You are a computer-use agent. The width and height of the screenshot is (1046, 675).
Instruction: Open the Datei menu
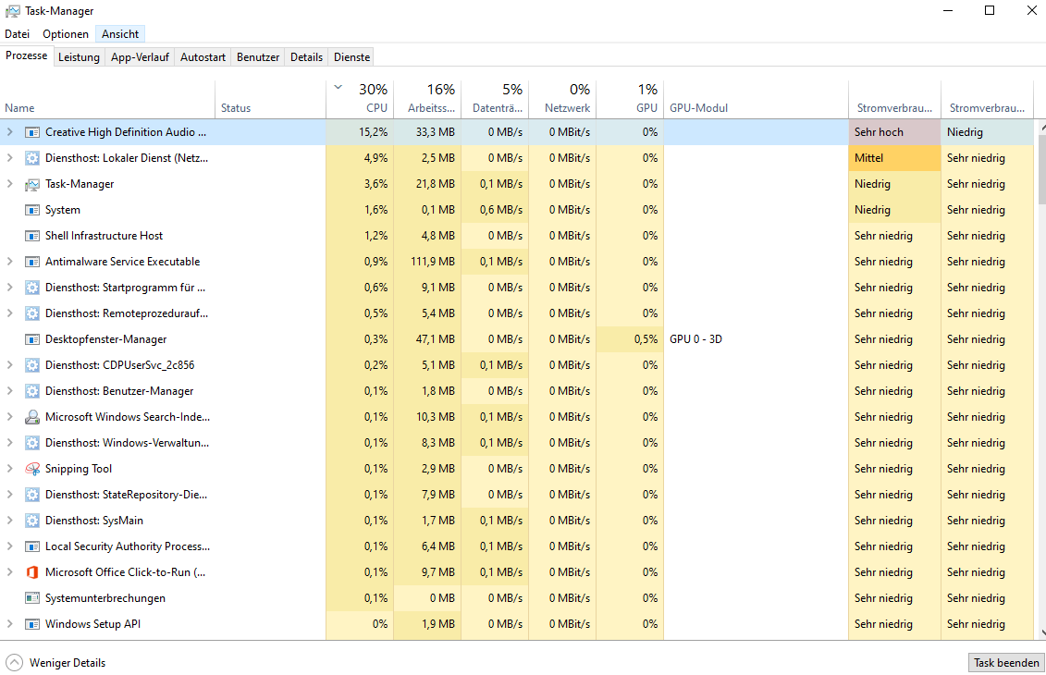click(x=18, y=34)
